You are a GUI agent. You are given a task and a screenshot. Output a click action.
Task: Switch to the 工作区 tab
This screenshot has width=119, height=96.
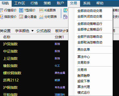[x=20, y=3]
